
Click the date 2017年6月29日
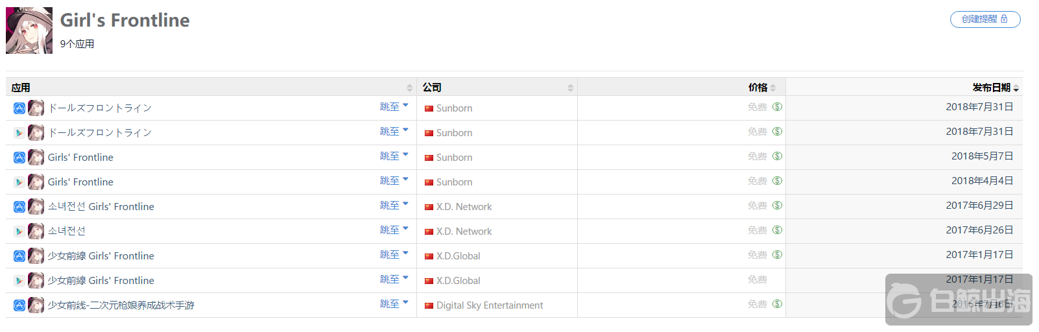979,206
